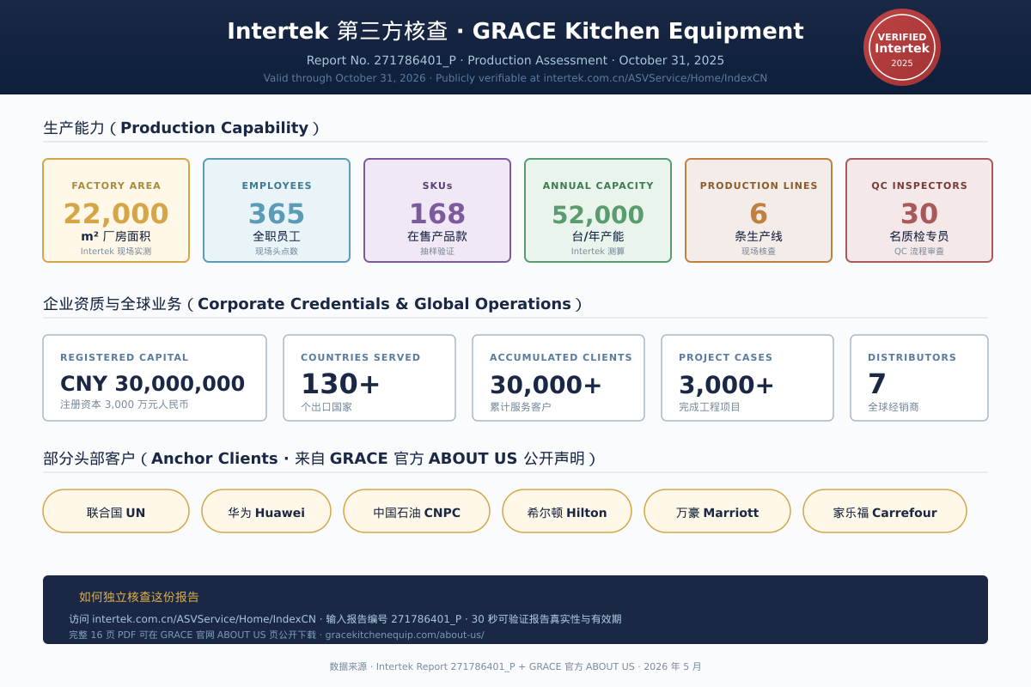Viewport: 1031px width, 687px height.
Task: Click the 全职员工 label
Action: 277,236
